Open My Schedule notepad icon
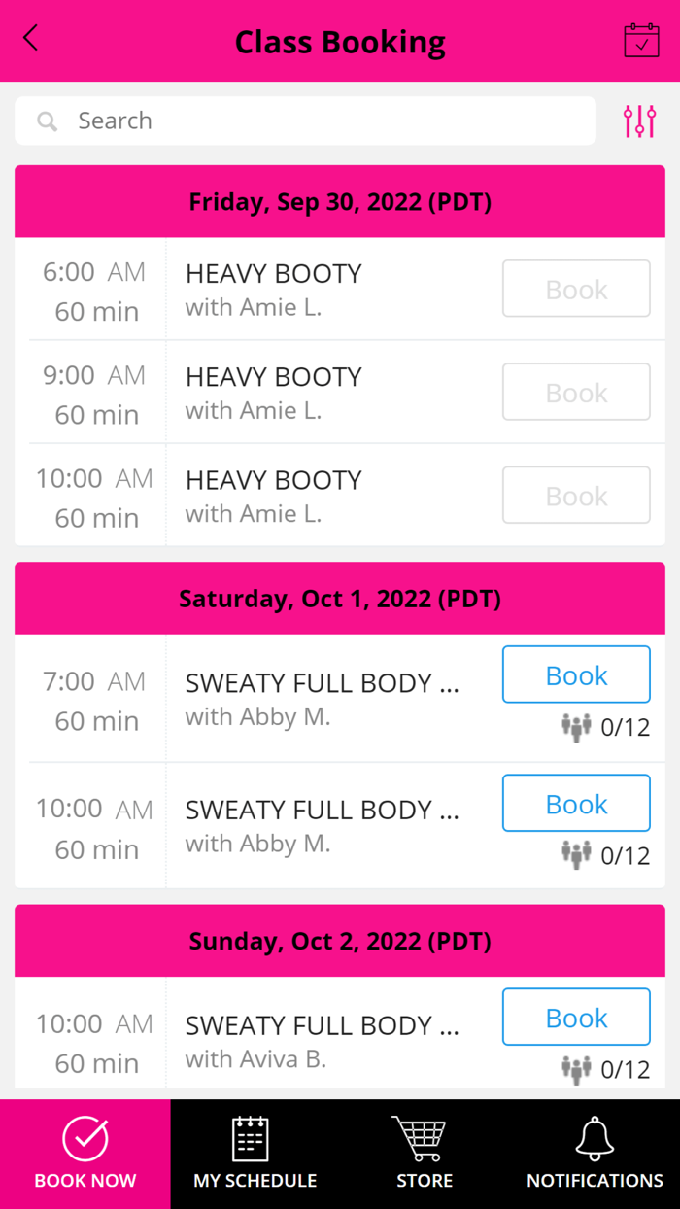This screenshot has width=680, height=1209. pyautogui.click(x=251, y=1138)
